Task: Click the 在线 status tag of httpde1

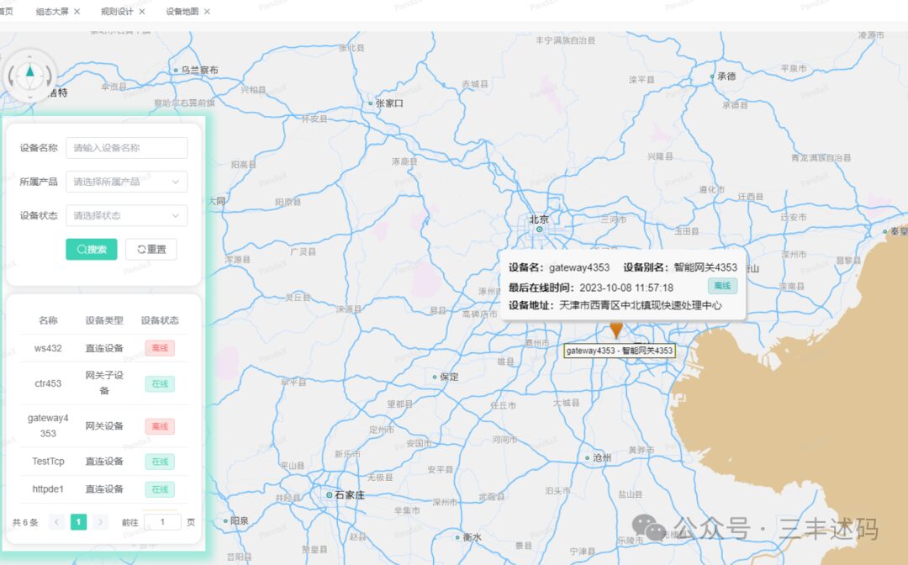Action: tap(160, 489)
